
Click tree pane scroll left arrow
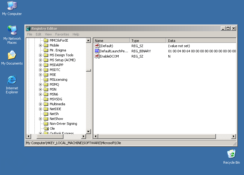28,136
